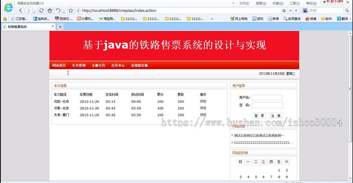
Task: Select day 8 in the site calendar
Action: coord(279,177)
